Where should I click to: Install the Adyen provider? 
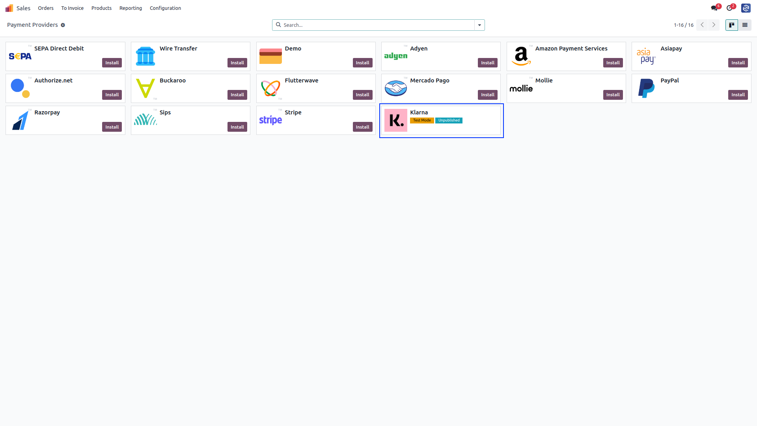point(488,63)
